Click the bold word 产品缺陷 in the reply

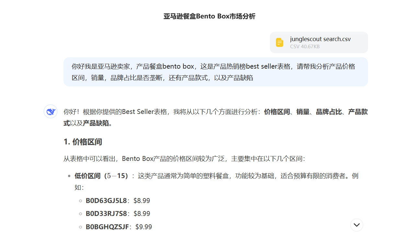click(96, 123)
